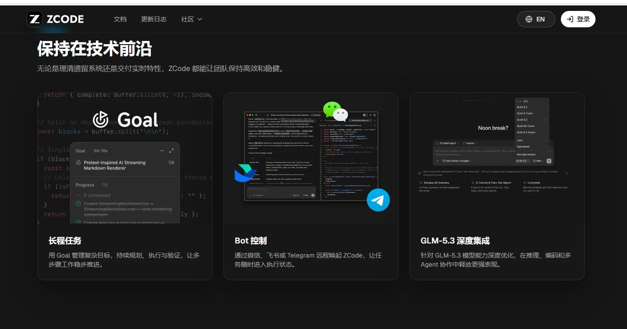Image resolution: width=627 pixels, height=329 pixels.
Task: Open the GLM-5.3 model selector dropdown
Action: pyautogui.click(x=523, y=161)
